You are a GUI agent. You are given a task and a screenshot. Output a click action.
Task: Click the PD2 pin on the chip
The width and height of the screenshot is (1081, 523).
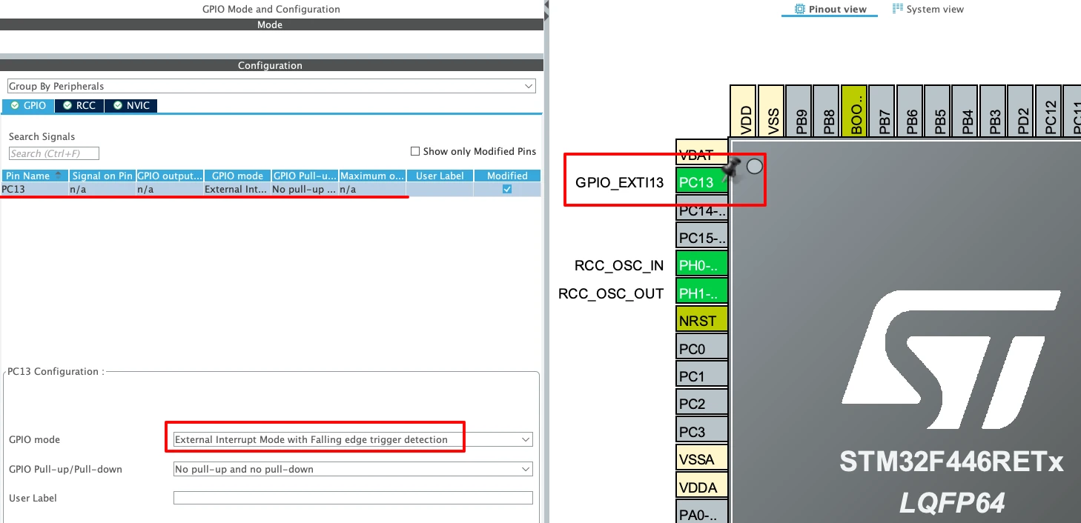1020,111
